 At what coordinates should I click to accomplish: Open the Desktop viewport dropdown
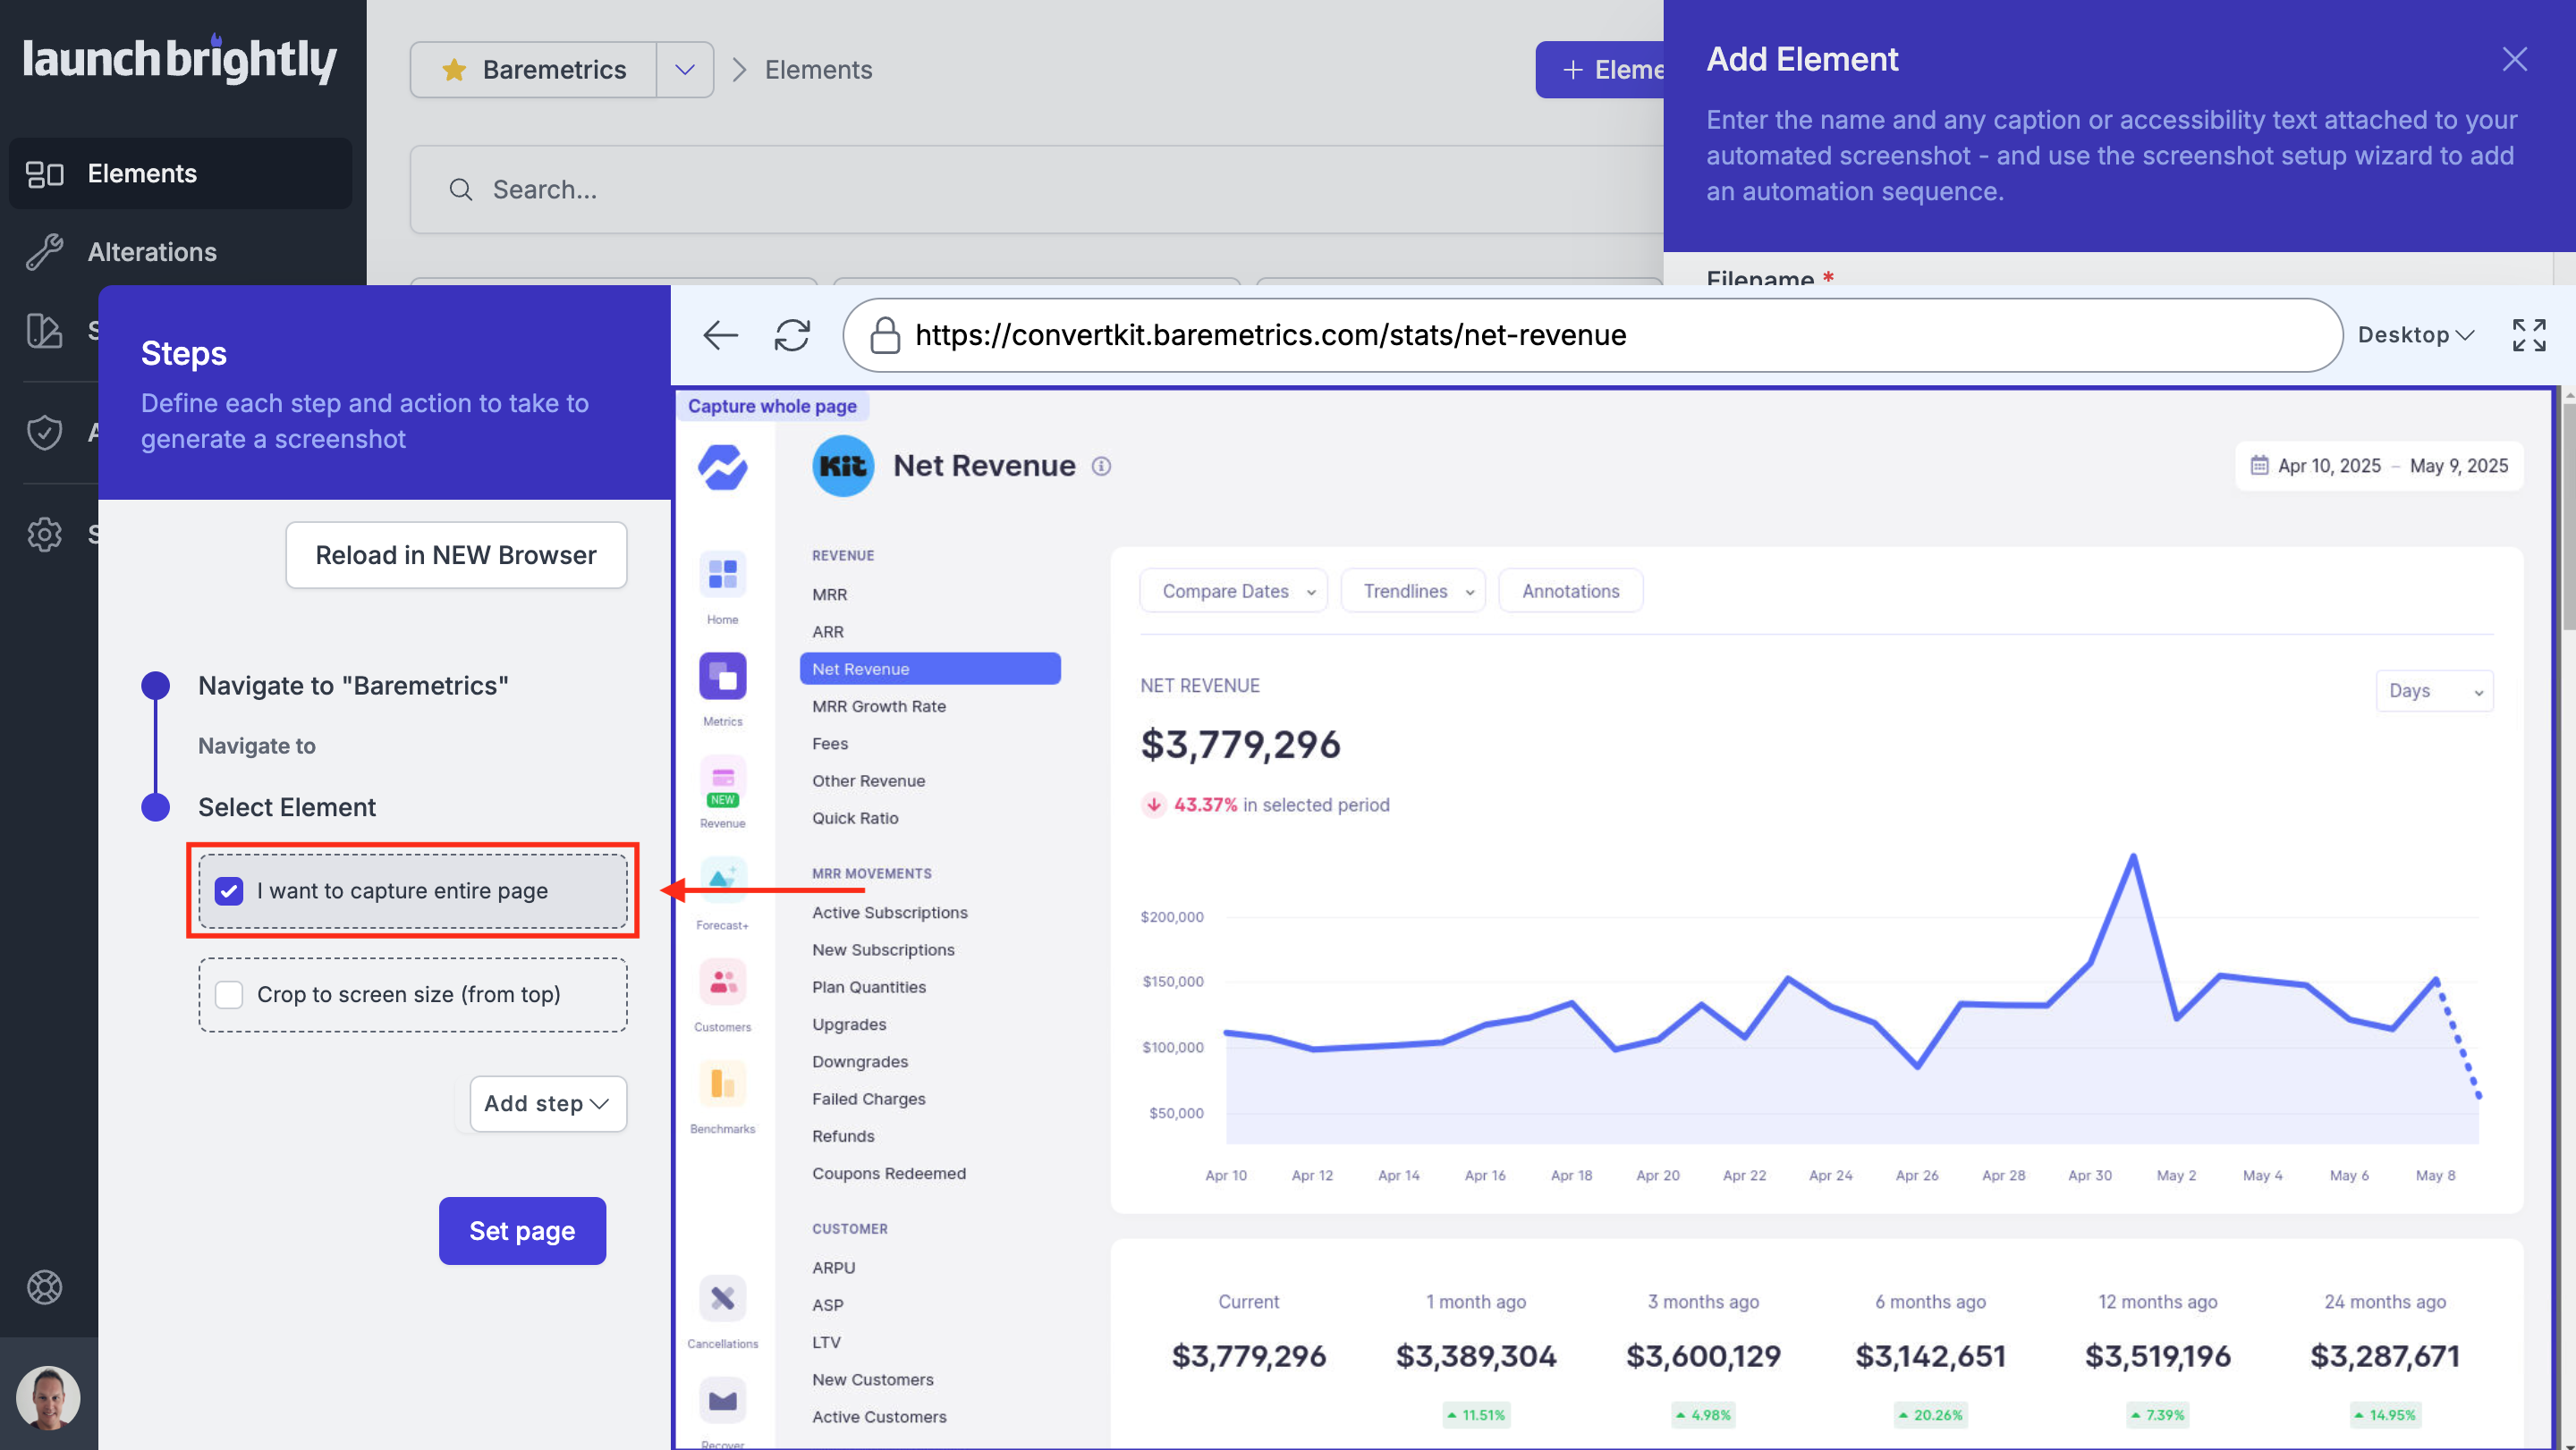(2415, 334)
